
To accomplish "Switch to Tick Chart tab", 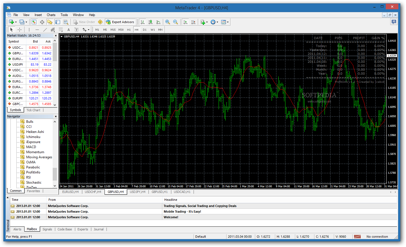I will pyautogui.click(x=33, y=110).
